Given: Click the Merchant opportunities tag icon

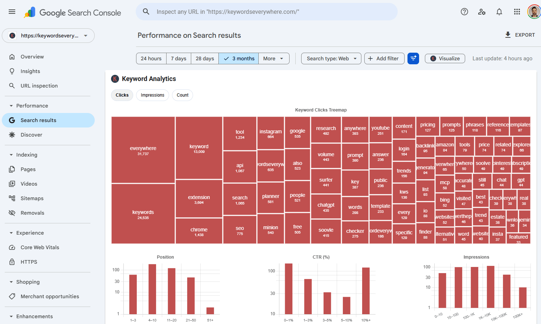Looking at the screenshot, I should pos(12,296).
